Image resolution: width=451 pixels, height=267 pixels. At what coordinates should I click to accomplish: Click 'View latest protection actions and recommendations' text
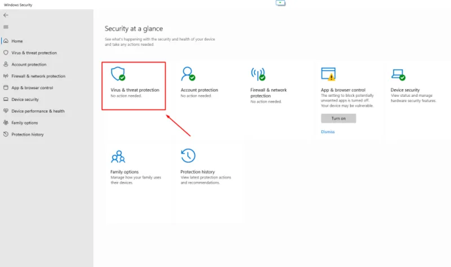[x=206, y=180]
